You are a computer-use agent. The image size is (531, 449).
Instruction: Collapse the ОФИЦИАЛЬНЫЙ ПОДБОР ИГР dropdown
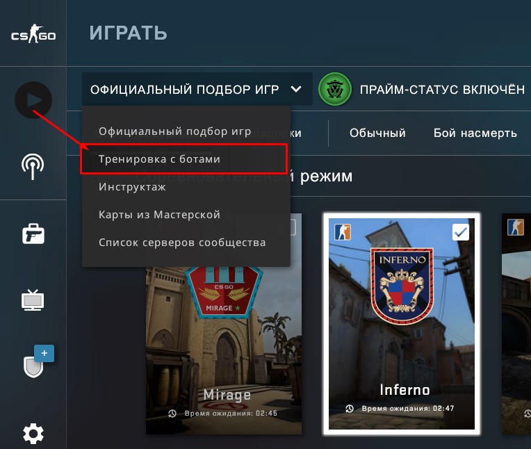click(x=197, y=89)
